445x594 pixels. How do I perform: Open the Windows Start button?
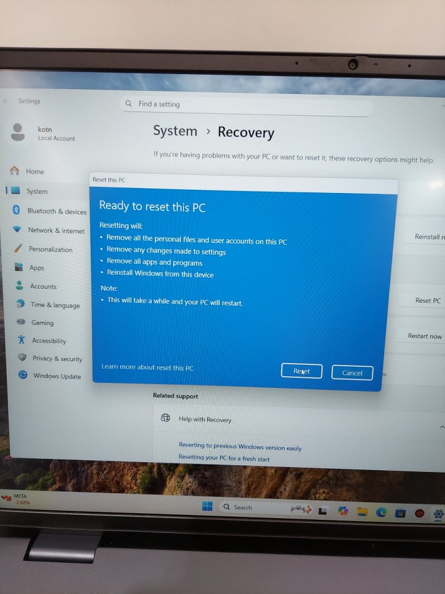(x=207, y=507)
